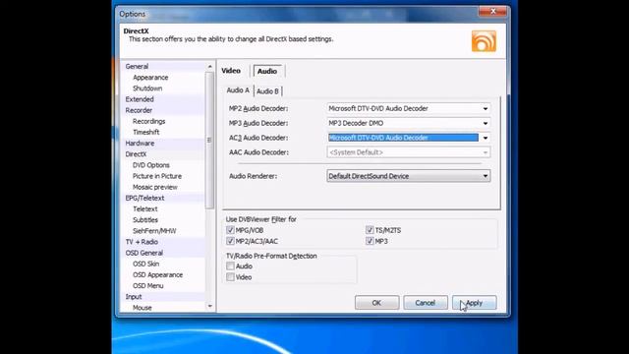629x354 pixels.
Task: Open the MP2 Audio Decoder dropdown
Action: [409, 108]
